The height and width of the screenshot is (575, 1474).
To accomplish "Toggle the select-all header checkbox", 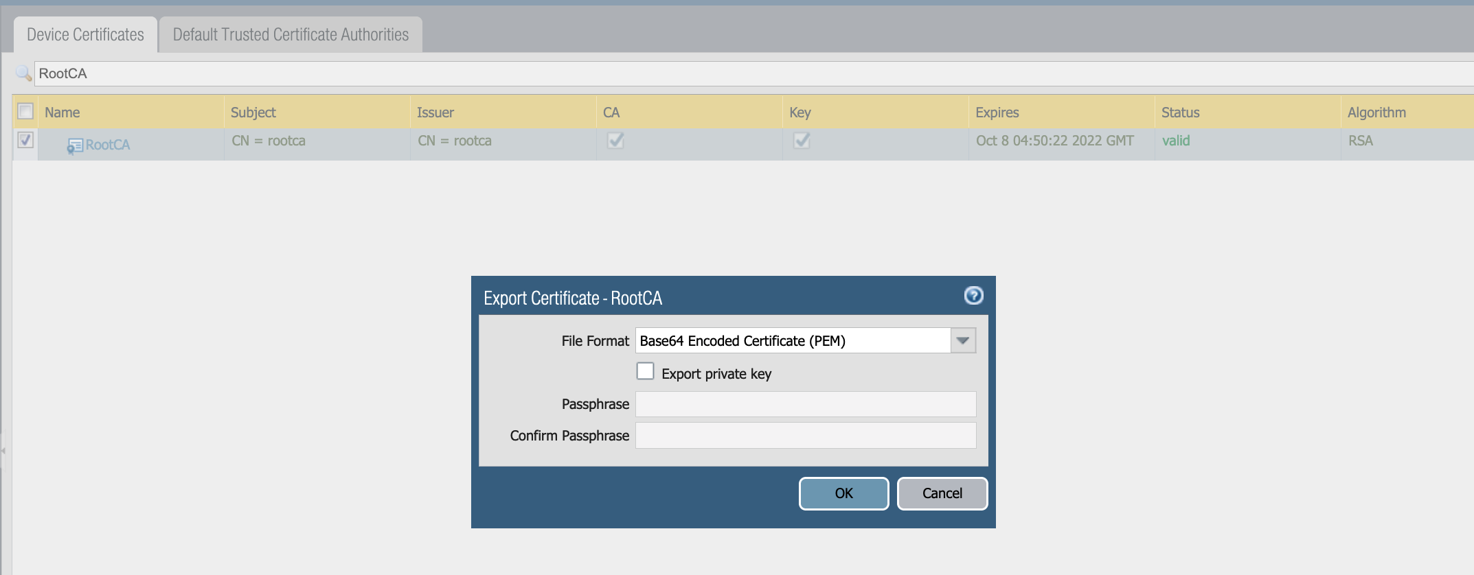I will point(25,111).
